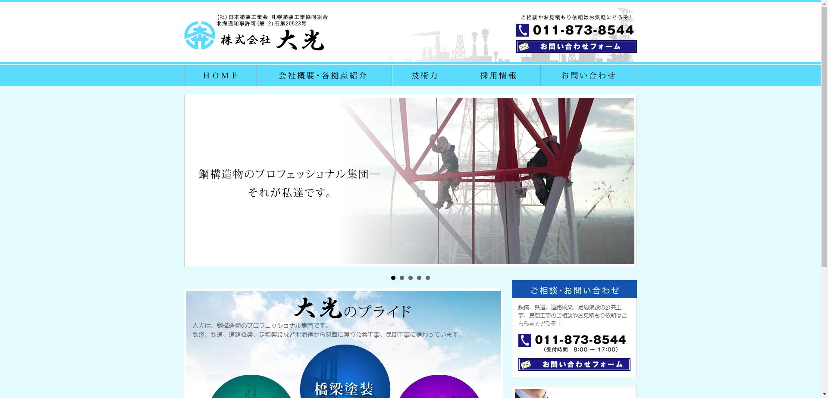This screenshot has width=828, height=398.
Task: Click the round blue Daiko logo emblem
Action: pos(200,35)
